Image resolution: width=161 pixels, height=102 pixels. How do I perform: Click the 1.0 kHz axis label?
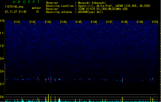2,46
